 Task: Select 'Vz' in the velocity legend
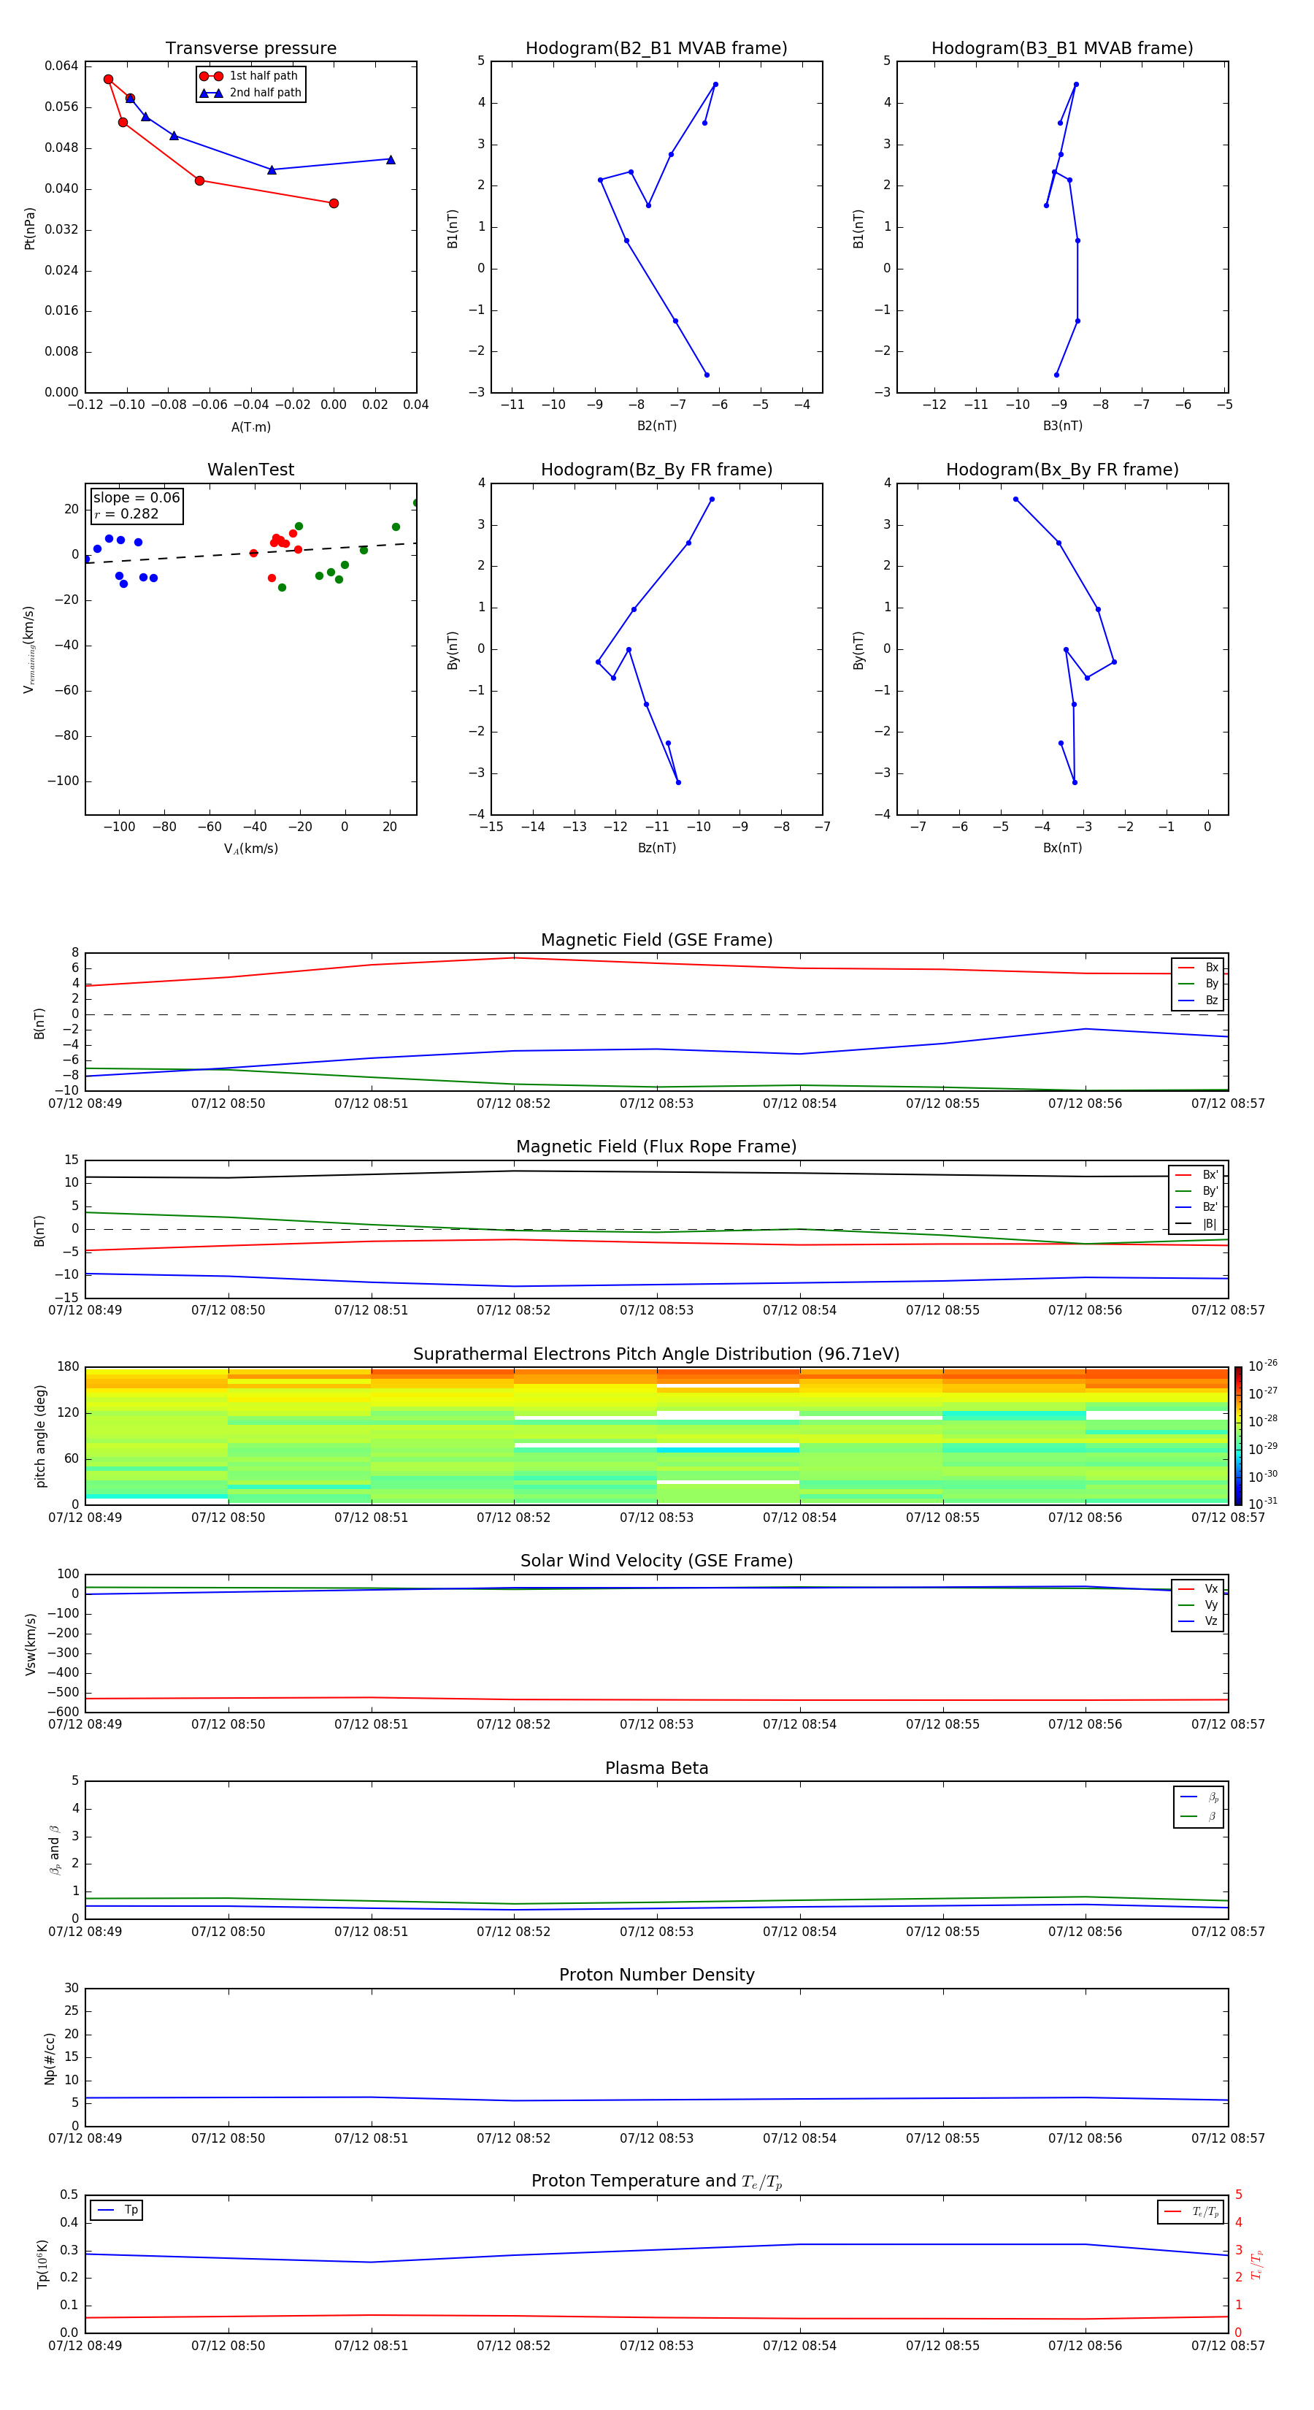click(1198, 1621)
